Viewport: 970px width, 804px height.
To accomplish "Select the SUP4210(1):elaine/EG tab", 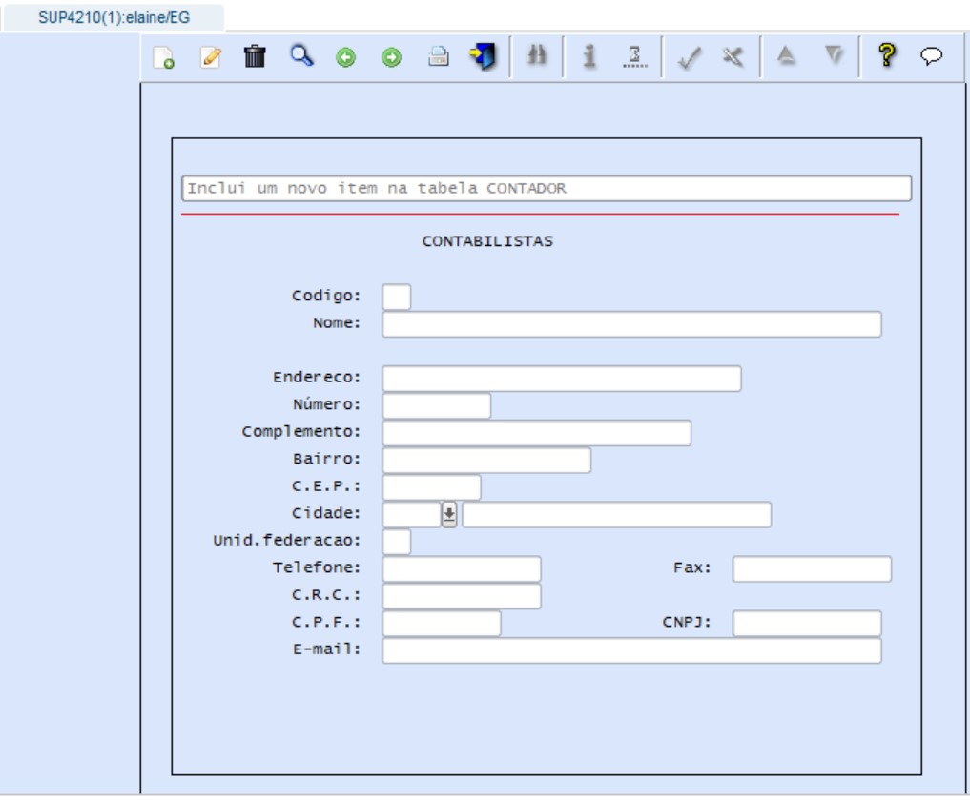I will [114, 17].
